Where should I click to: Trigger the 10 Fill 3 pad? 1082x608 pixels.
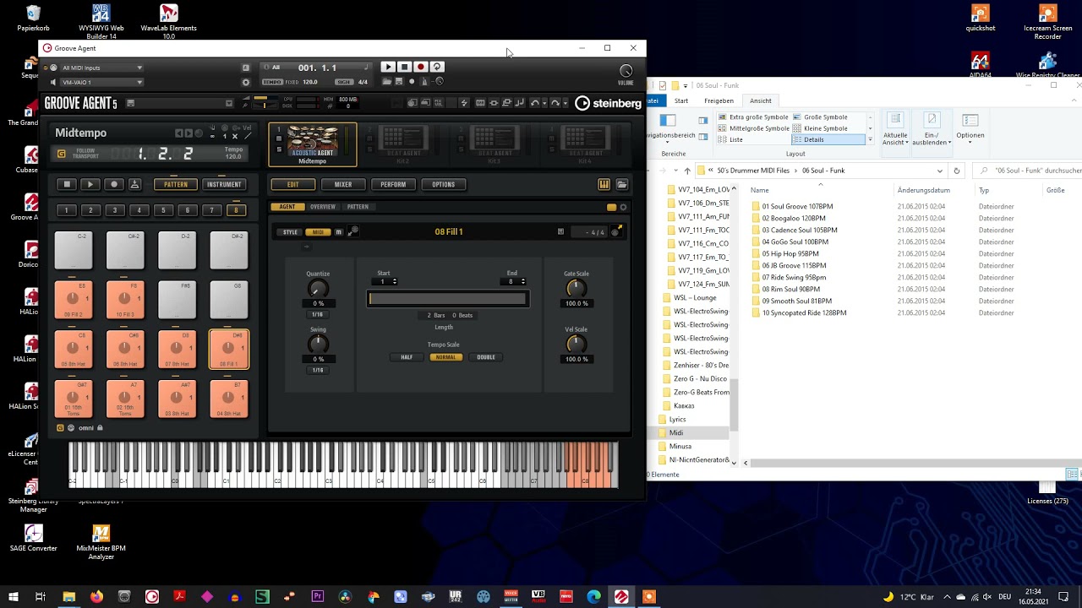pos(125,301)
